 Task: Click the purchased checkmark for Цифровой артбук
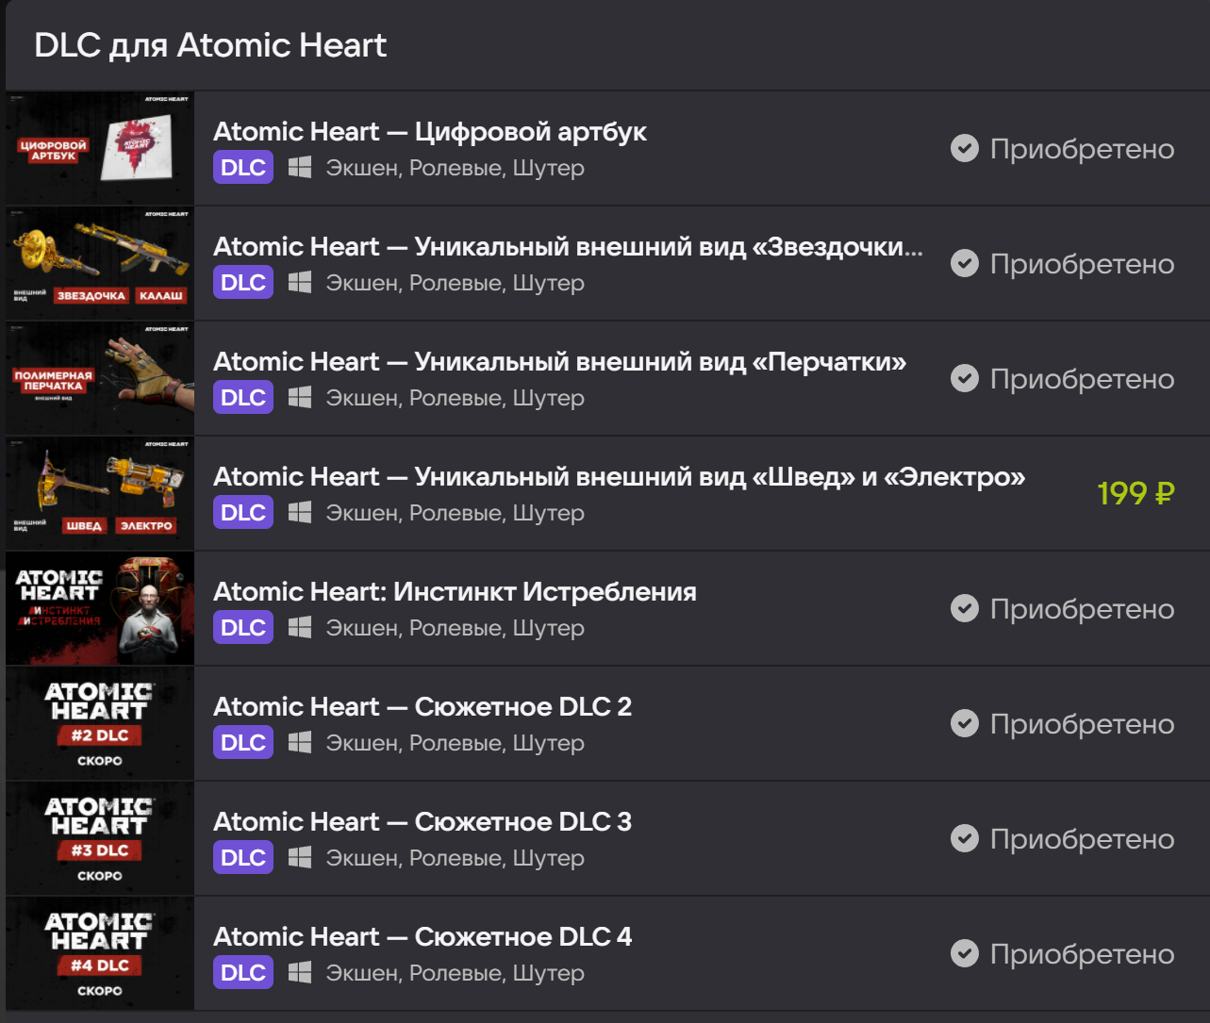pos(964,148)
